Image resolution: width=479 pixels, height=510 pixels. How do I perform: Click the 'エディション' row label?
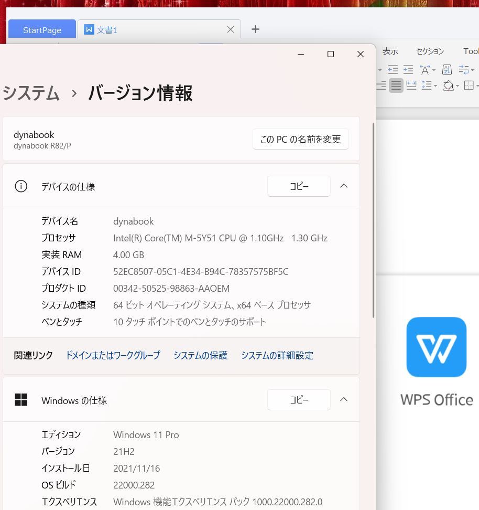tap(61, 435)
